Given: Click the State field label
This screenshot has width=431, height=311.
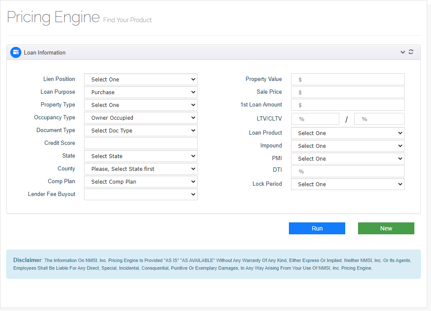Looking at the screenshot, I should tap(69, 155).
